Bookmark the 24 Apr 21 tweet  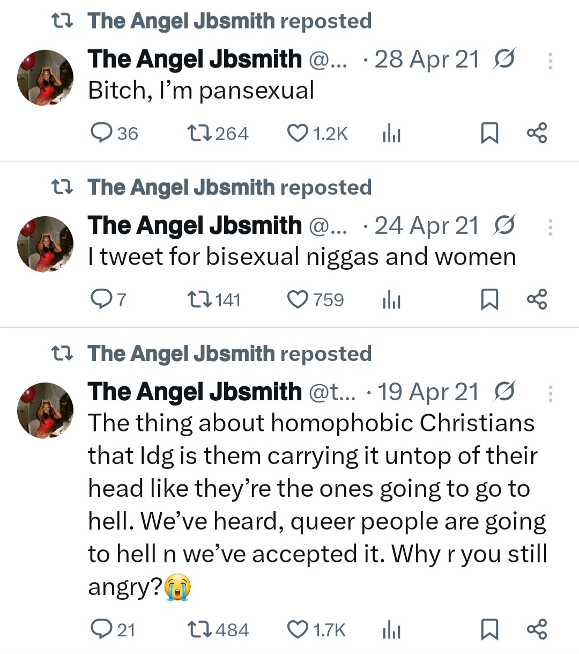click(489, 299)
